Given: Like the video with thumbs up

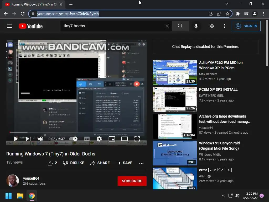Looking at the screenshot, I should coord(52,163).
